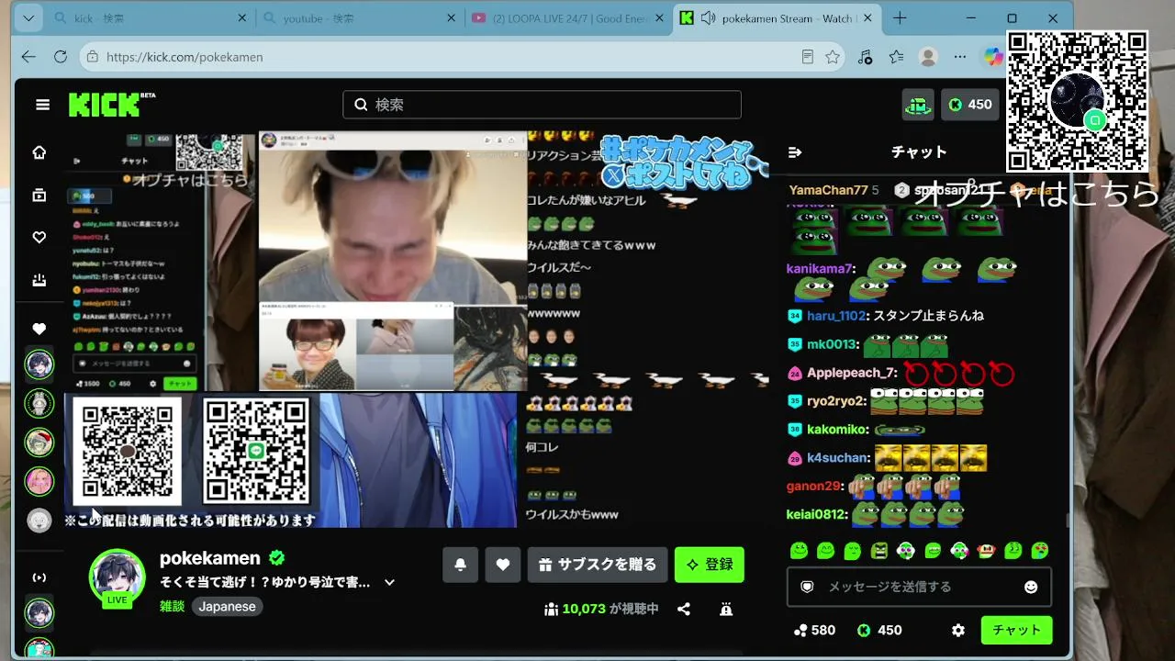Select the Japanese language tag

point(228,606)
